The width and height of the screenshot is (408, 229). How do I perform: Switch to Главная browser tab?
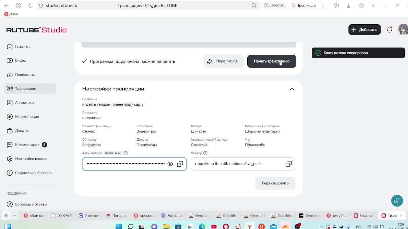363,216
